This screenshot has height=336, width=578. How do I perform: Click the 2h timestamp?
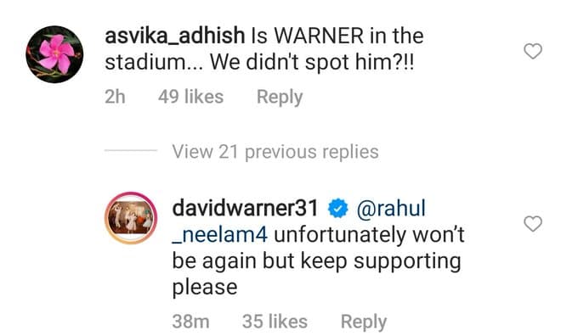(115, 97)
